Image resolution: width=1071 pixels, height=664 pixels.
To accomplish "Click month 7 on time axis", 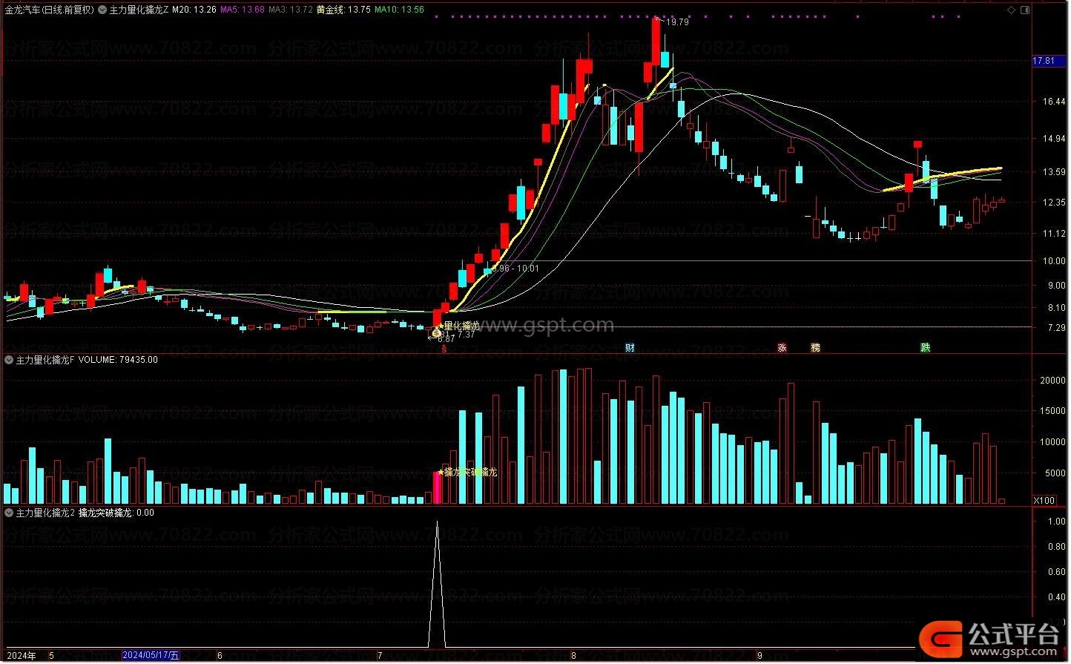I will pyautogui.click(x=380, y=656).
